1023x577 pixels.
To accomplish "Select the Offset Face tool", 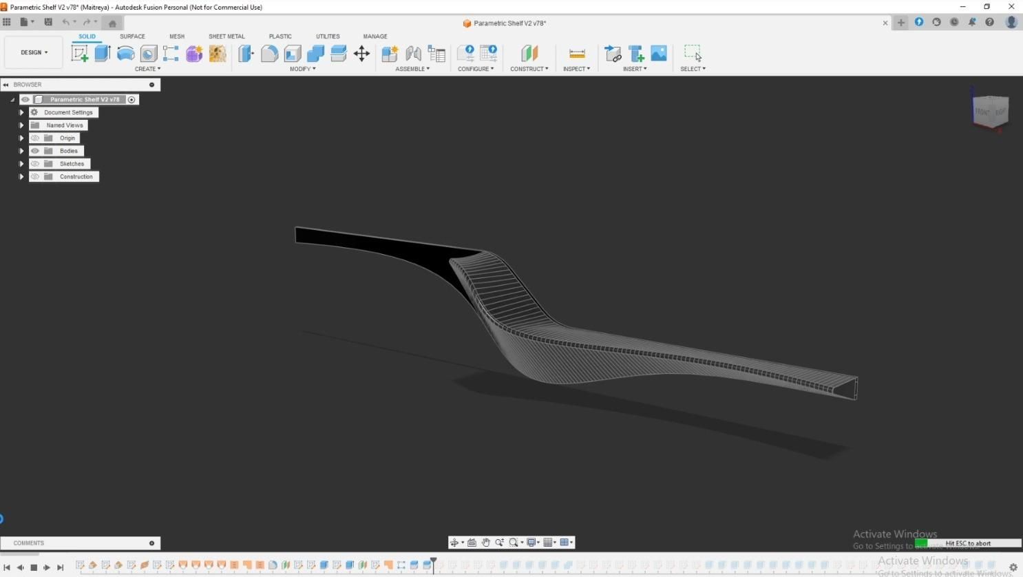I will 339,54.
